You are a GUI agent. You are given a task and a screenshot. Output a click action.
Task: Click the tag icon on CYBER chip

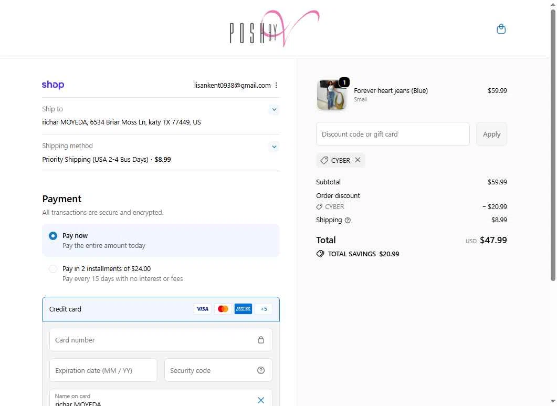click(324, 160)
